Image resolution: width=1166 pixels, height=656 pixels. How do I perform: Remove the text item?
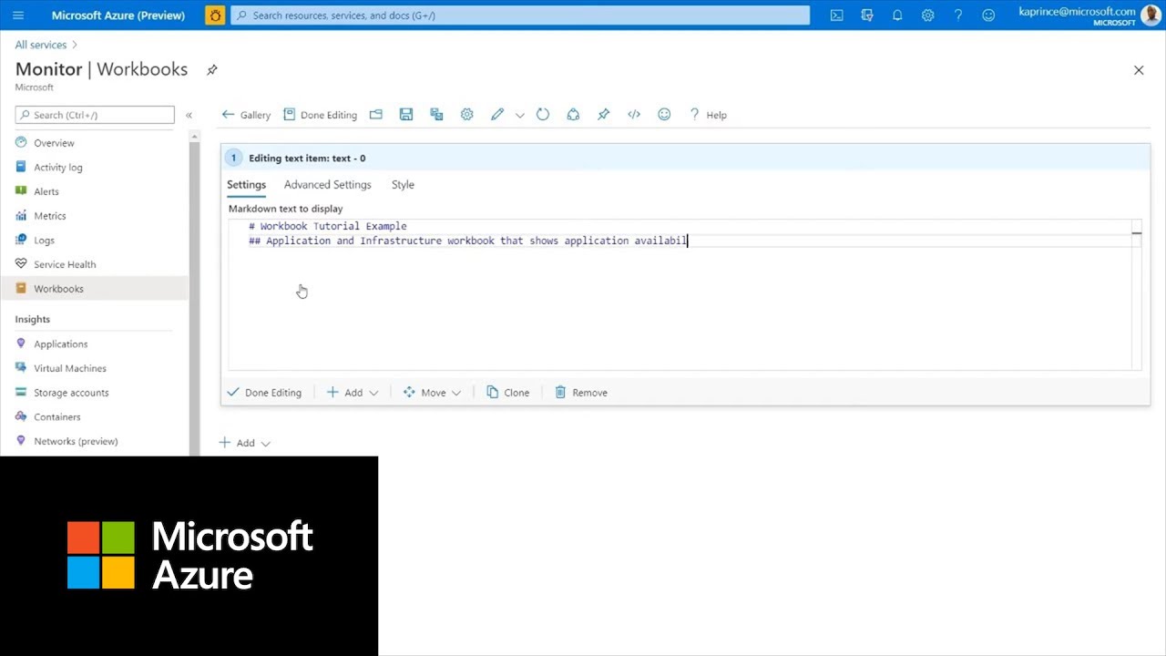click(x=581, y=393)
